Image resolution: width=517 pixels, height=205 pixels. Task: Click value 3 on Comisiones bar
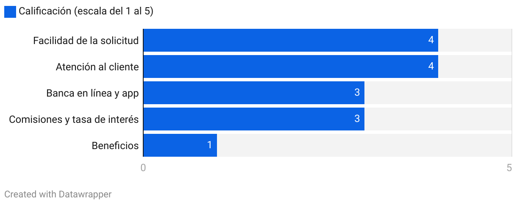click(357, 119)
